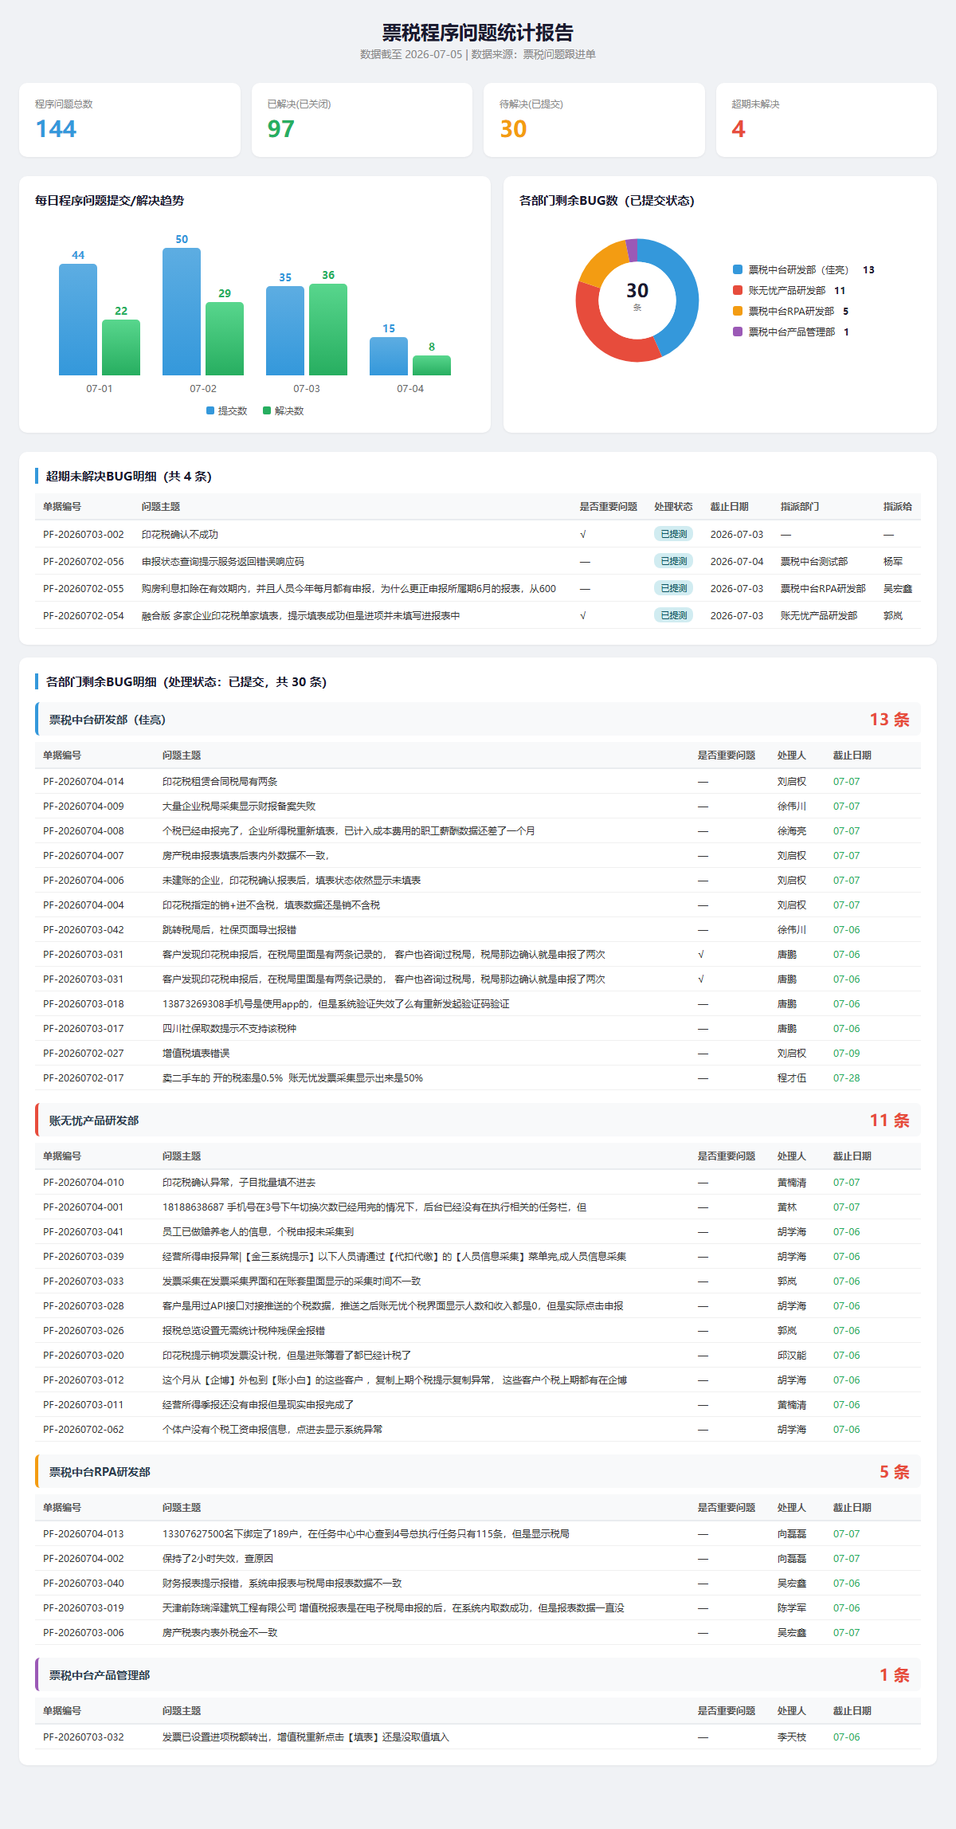
Task: Toggle the 提交数 series in the chart legend
Action: coord(227,410)
